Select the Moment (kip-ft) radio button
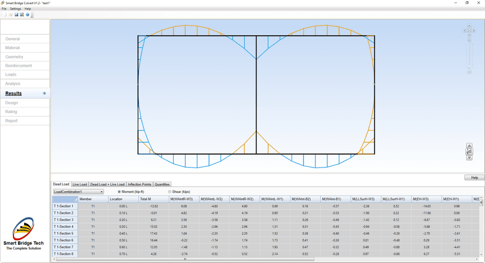Screen dimensions: 485x263 [120, 192]
